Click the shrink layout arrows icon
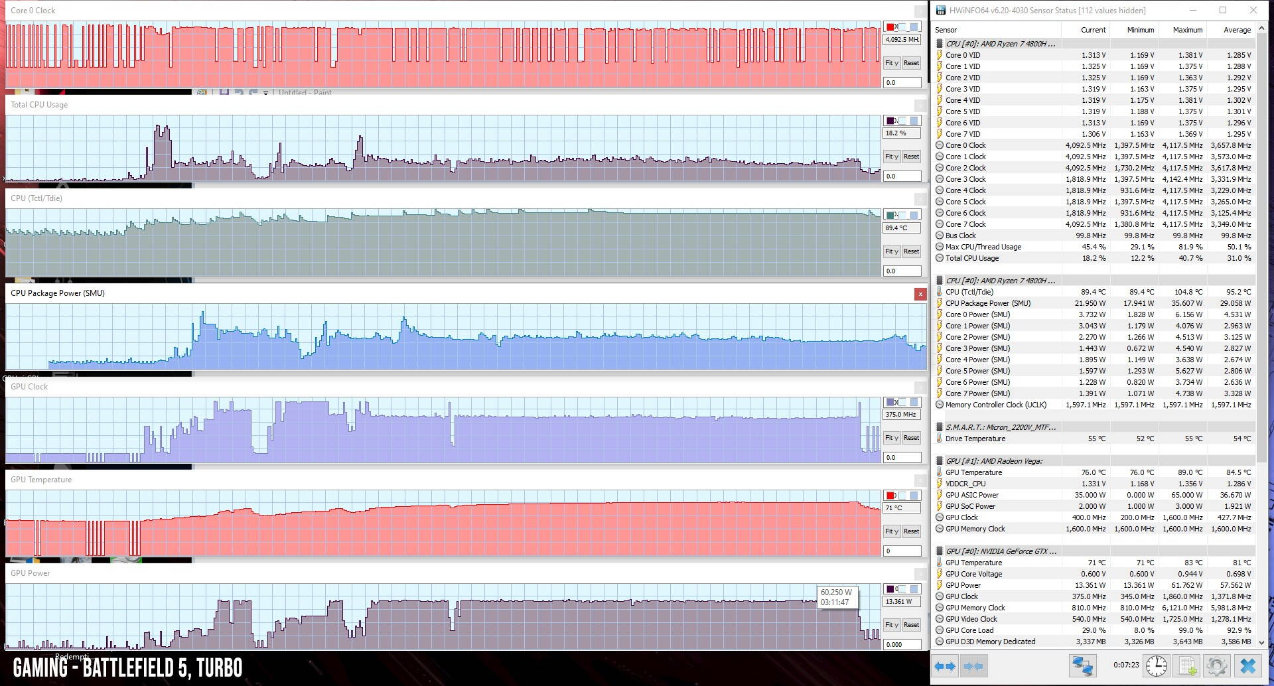The width and height of the screenshot is (1274, 686). click(x=973, y=666)
